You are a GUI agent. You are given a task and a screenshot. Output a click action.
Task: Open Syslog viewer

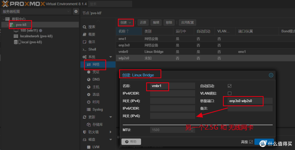(x=98, y=109)
